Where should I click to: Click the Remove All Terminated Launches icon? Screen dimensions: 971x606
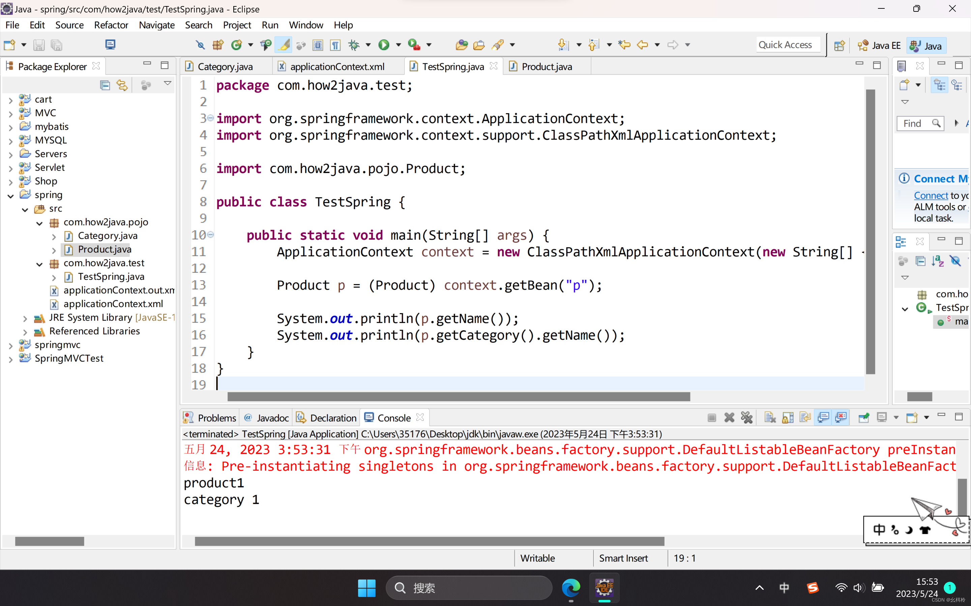(747, 417)
